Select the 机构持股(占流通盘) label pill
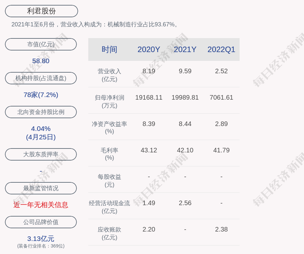The image size is (304, 254). click(41, 78)
